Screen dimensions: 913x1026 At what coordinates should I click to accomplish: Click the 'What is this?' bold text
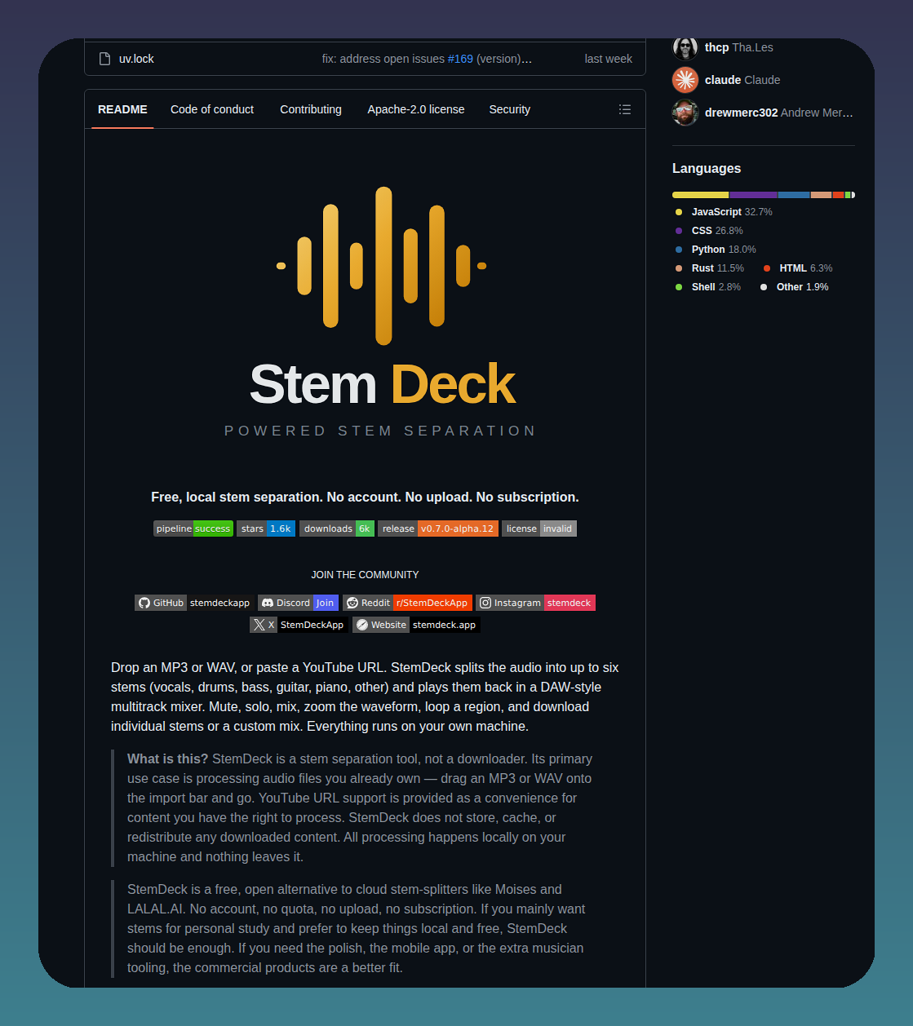click(x=168, y=758)
